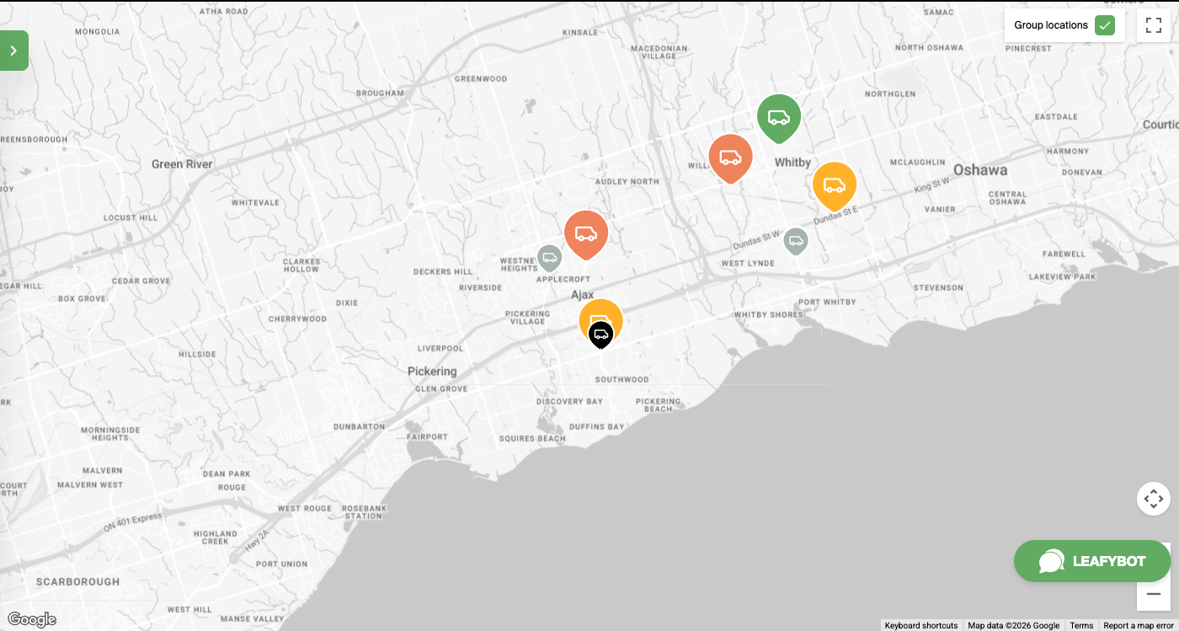Click the small gray truck marker near Westney Heights

[551, 257]
